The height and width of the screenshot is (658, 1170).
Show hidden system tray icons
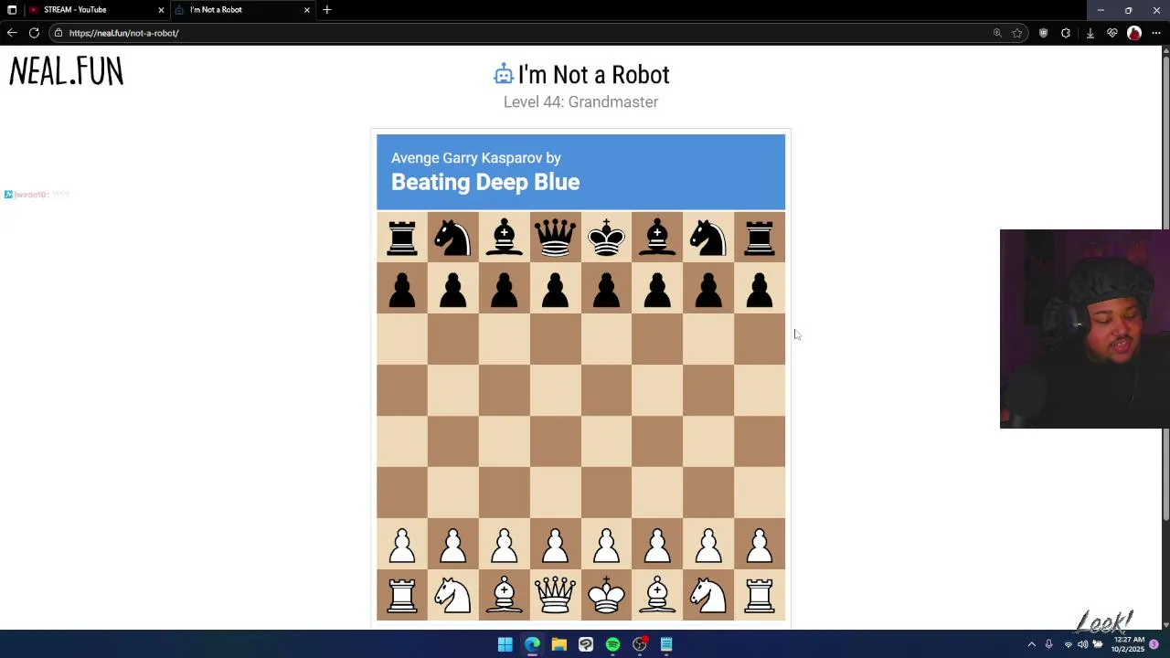coord(1032,644)
